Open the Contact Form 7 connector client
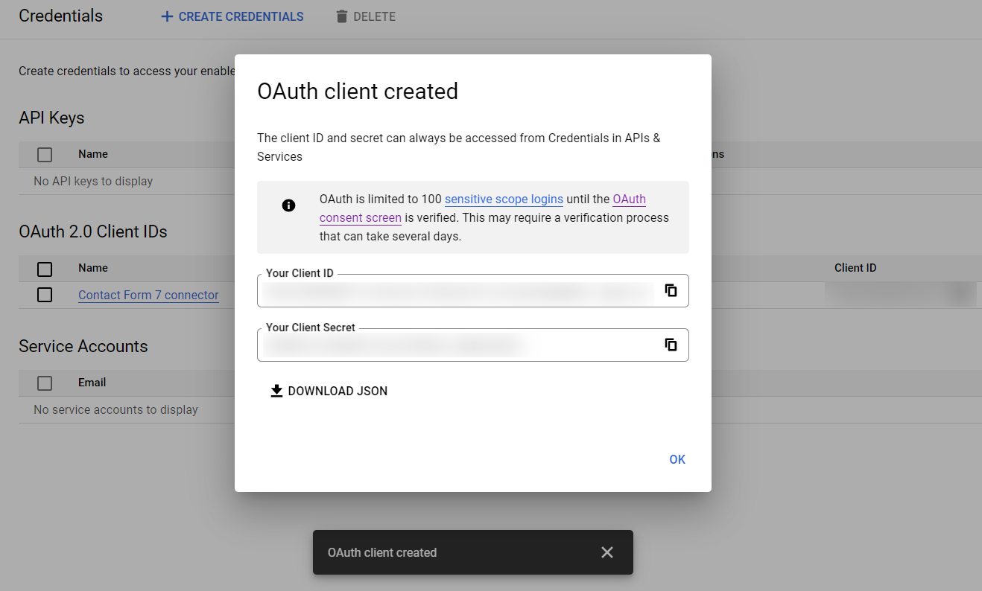 click(x=148, y=295)
